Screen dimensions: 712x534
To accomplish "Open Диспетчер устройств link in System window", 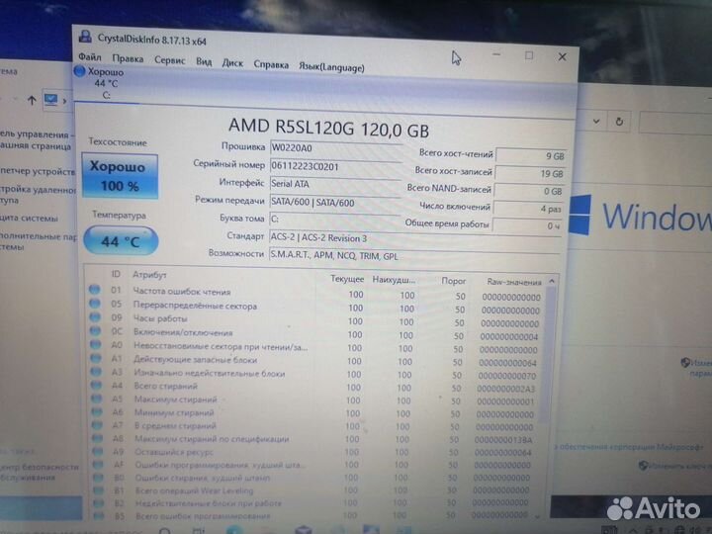I will (x=38, y=171).
